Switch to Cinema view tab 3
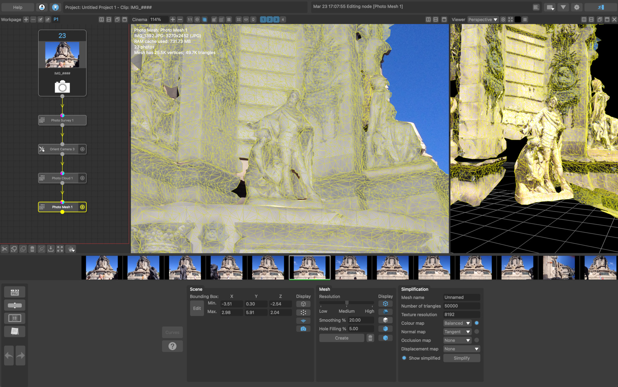 pos(276,19)
